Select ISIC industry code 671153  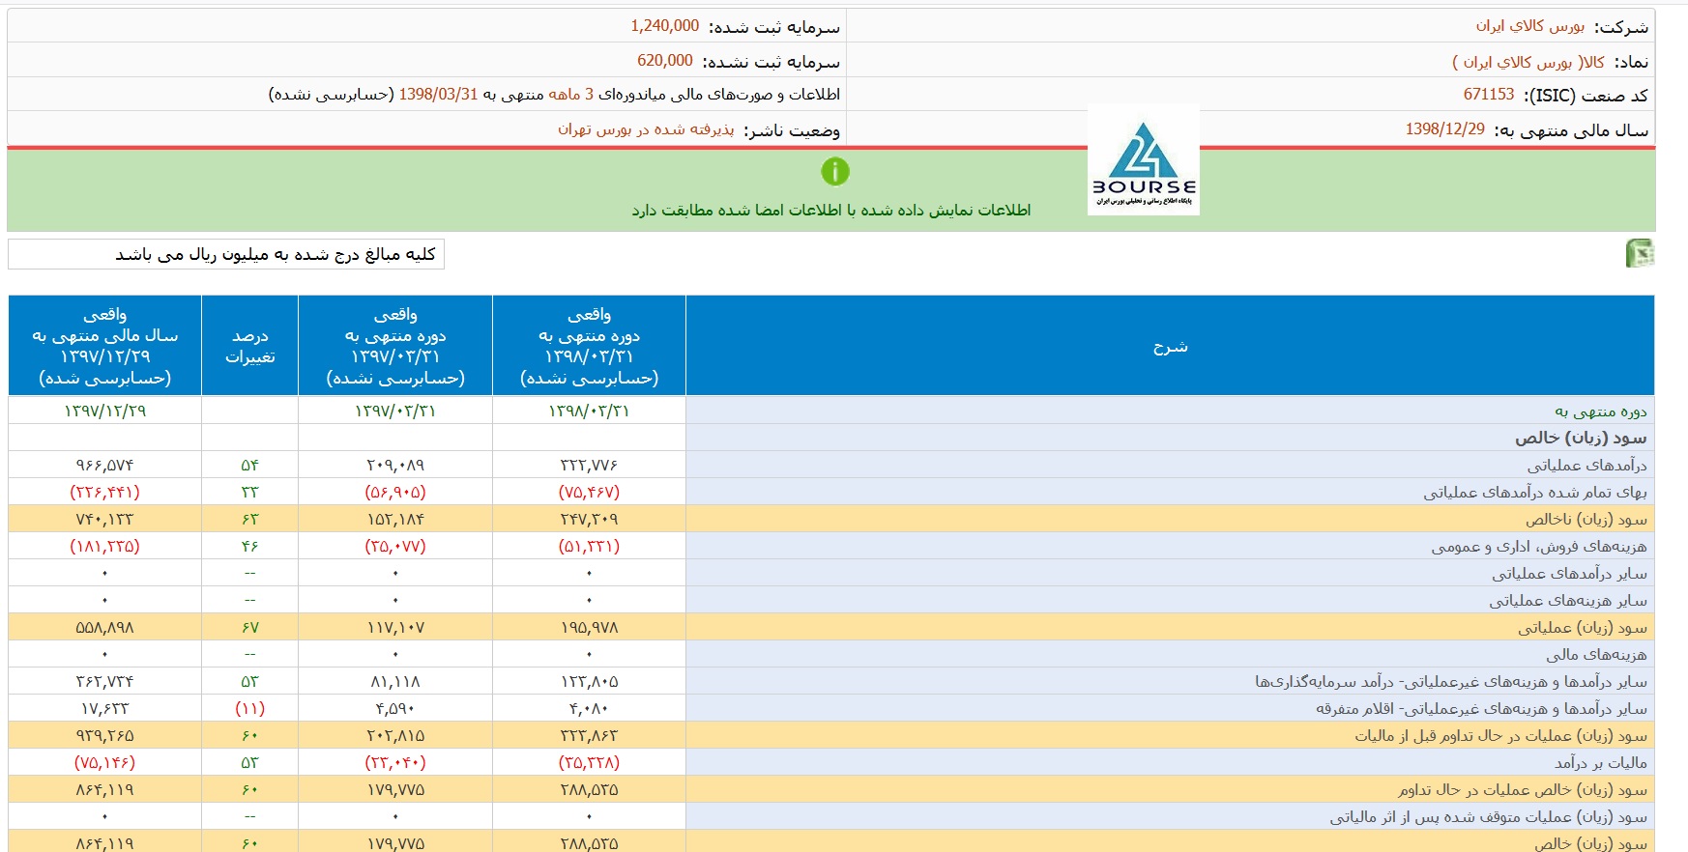pos(1489,95)
